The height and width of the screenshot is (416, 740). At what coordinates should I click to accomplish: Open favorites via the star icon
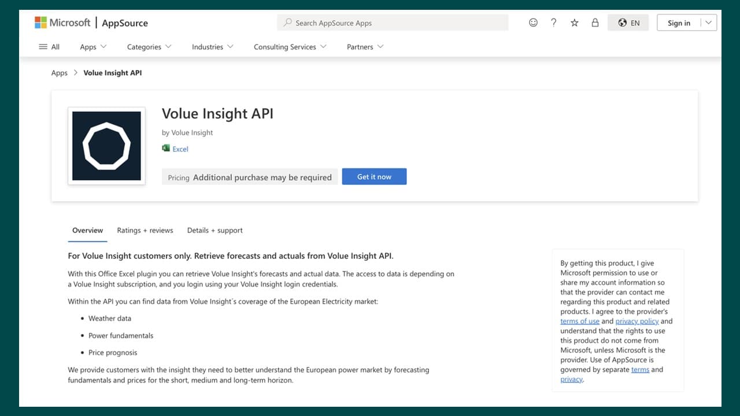tap(574, 23)
